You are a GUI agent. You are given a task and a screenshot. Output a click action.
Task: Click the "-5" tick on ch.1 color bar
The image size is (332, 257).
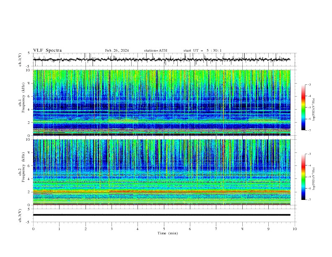click(x=309, y=108)
